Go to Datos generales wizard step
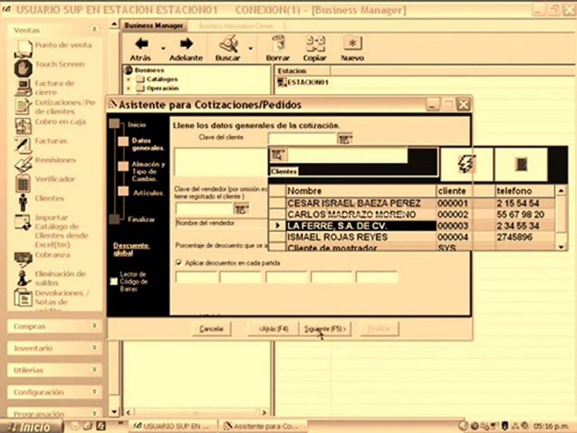 (148, 144)
